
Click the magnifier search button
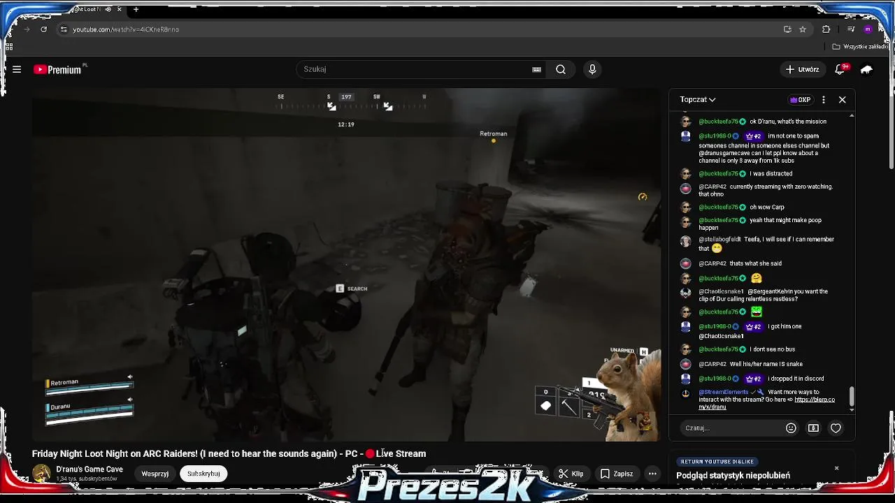point(561,69)
